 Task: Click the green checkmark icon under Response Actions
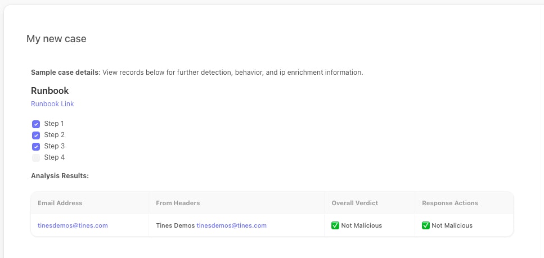click(426, 225)
